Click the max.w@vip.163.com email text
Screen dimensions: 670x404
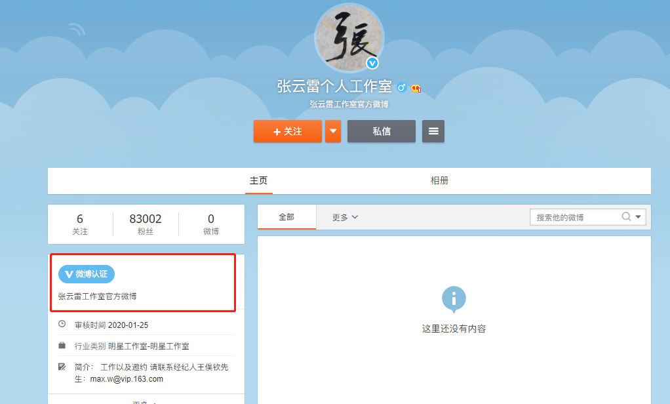click(x=127, y=379)
